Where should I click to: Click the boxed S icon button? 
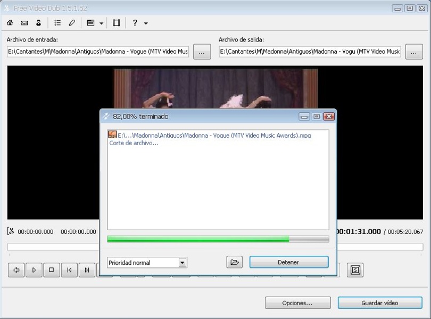355,270
